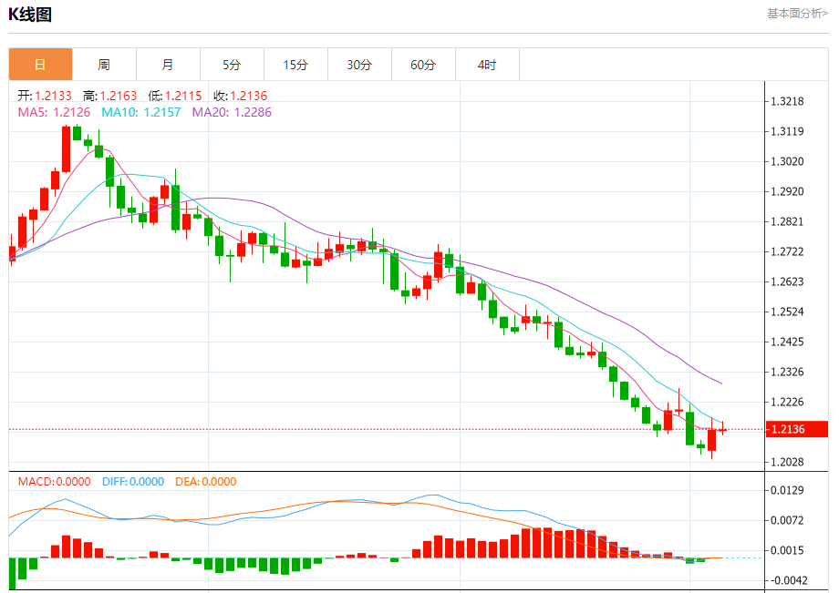Open the 5分 interval tab
The image size is (839, 593).
click(x=232, y=65)
